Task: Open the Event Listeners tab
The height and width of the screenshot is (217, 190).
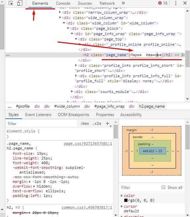Action: coord(38,115)
